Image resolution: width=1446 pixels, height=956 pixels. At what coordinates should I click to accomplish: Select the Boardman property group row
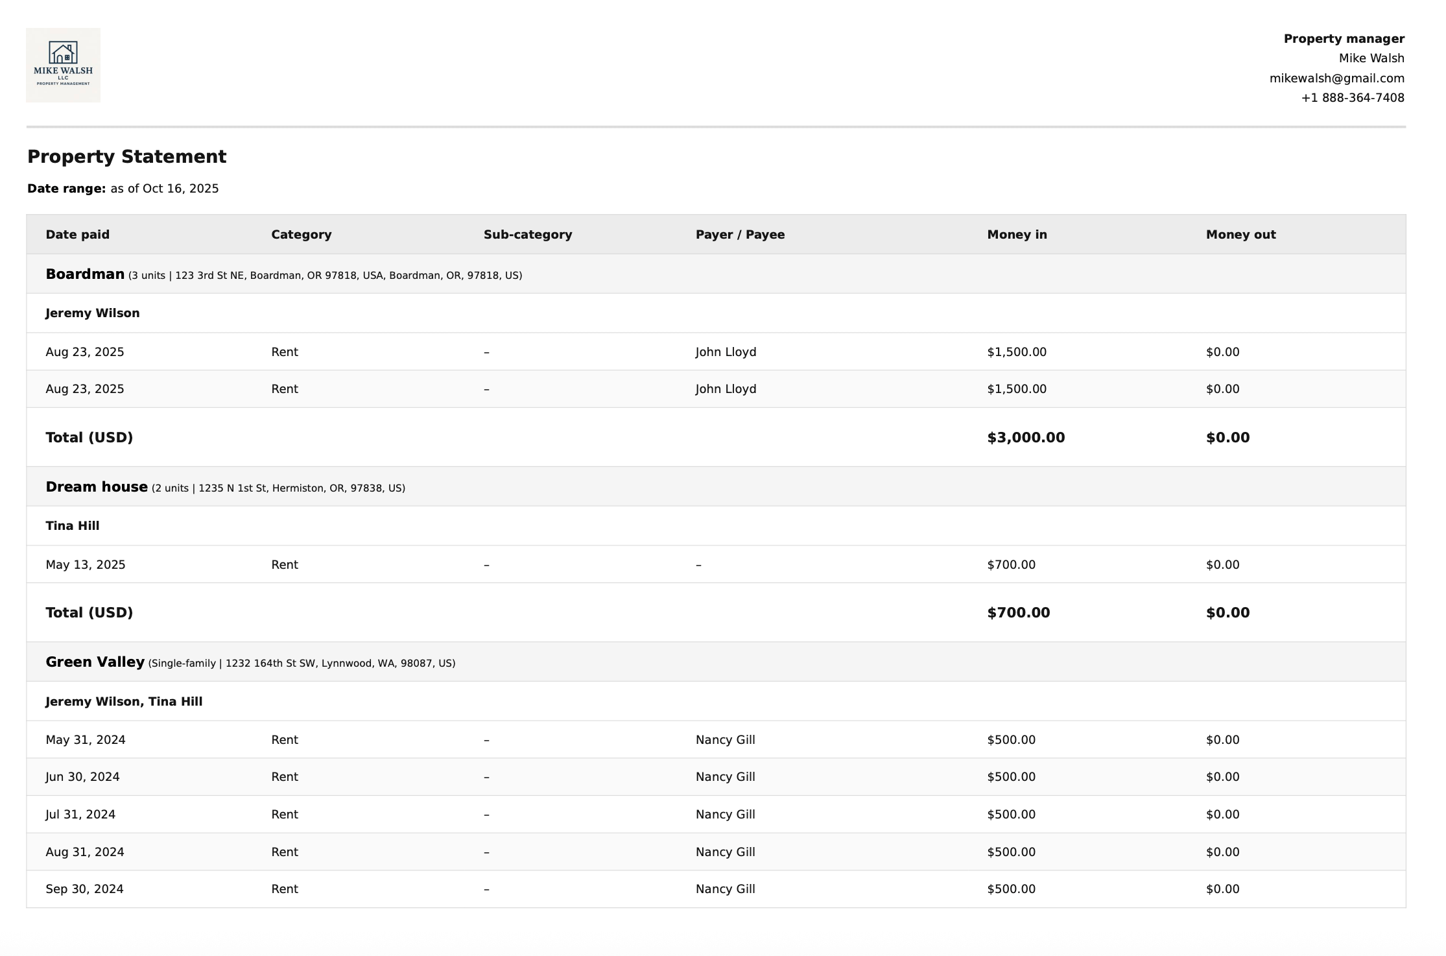click(85, 274)
